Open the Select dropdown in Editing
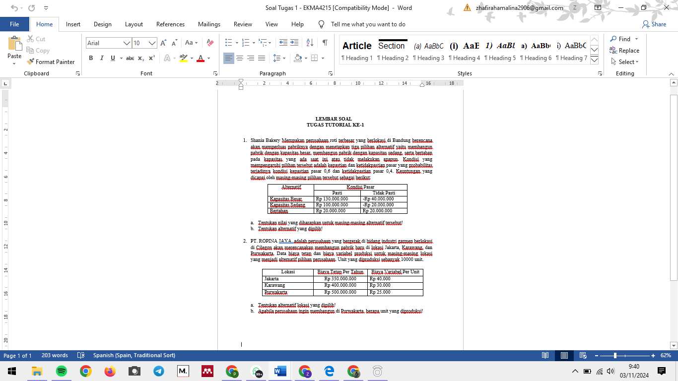The image size is (678, 381). click(625, 62)
